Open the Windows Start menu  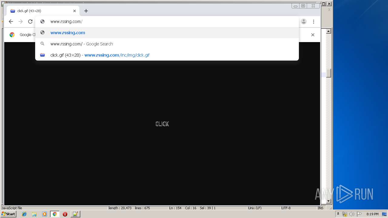point(8,214)
